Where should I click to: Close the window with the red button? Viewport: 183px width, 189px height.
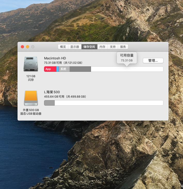tap(22, 47)
